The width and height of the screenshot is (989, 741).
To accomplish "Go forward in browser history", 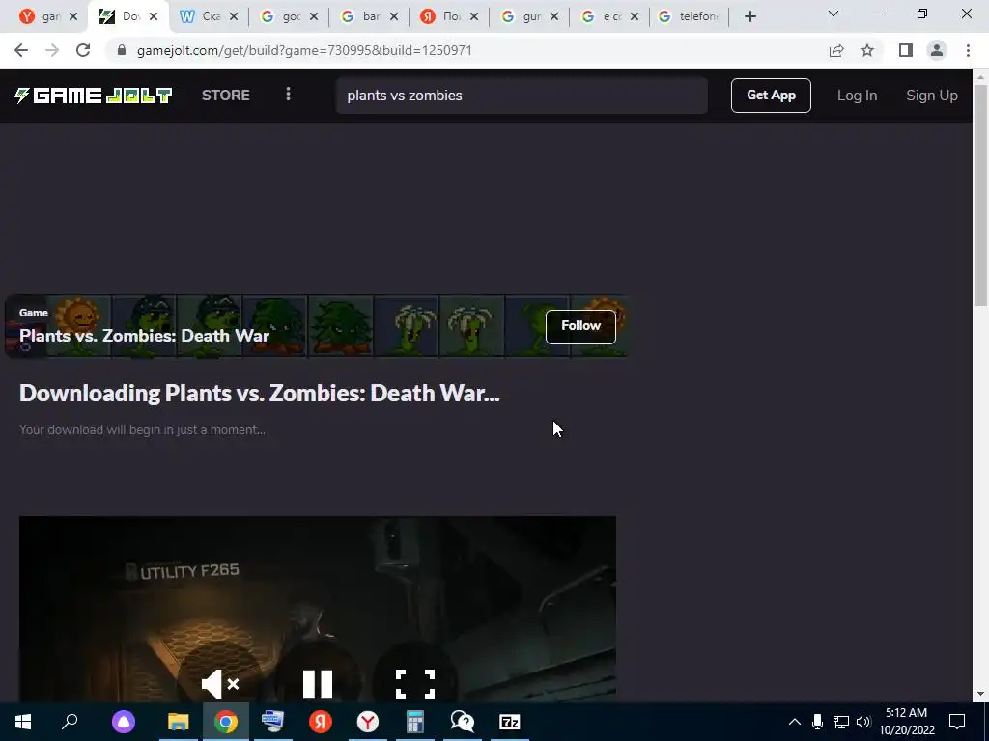I will point(52,50).
